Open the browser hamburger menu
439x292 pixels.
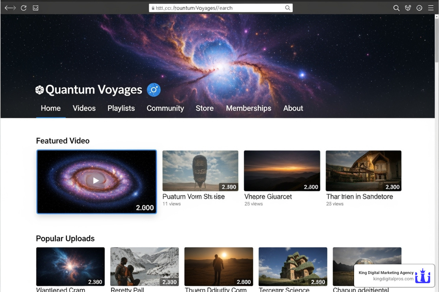tap(431, 8)
